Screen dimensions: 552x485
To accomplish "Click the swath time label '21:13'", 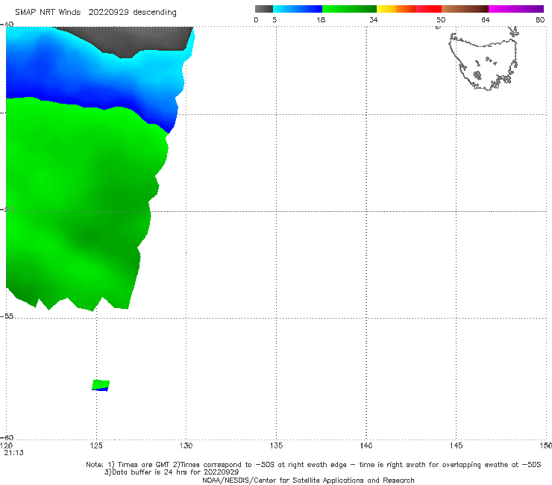I will (x=13, y=453).
